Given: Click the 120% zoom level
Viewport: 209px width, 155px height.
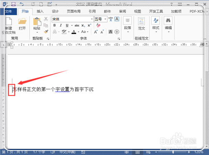Looking at the screenshot, I should [x=199, y=152].
